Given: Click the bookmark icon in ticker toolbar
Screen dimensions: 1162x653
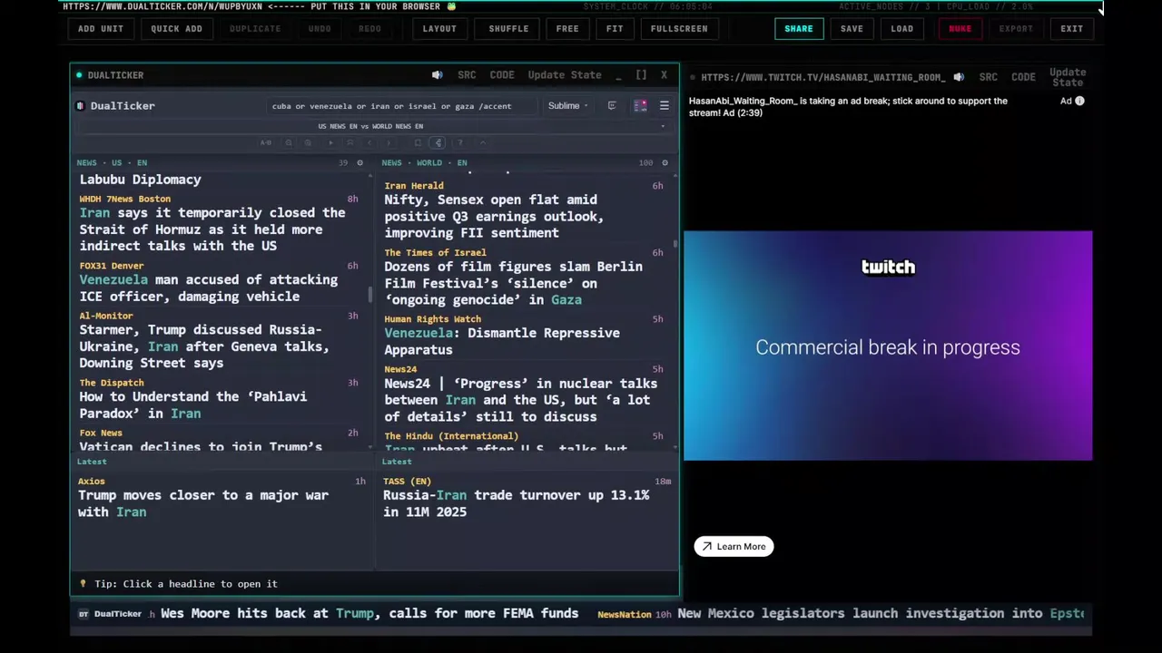Looking at the screenshot, I should [418, 142].
